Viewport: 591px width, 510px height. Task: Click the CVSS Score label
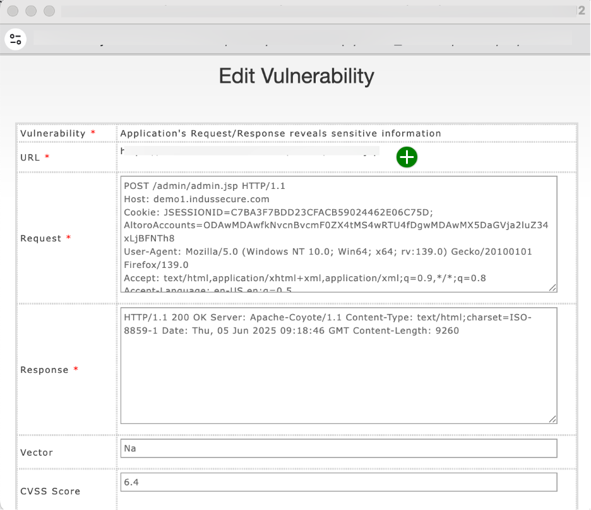click(x=50, y=491)
